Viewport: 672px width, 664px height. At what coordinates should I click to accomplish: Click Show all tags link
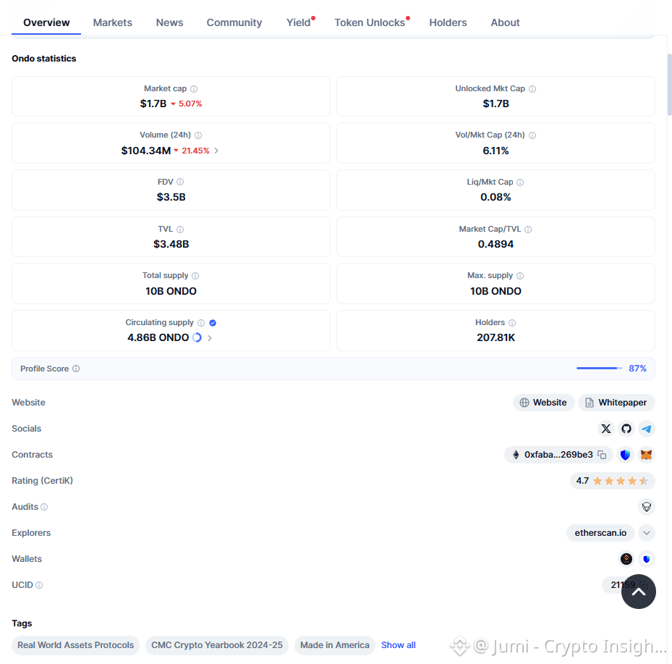(398, 645)
